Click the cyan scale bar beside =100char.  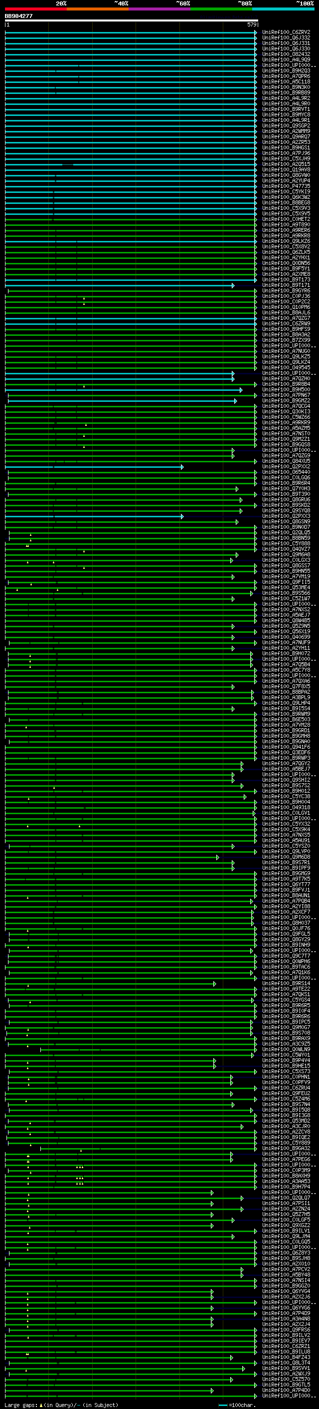(222, 1405)
